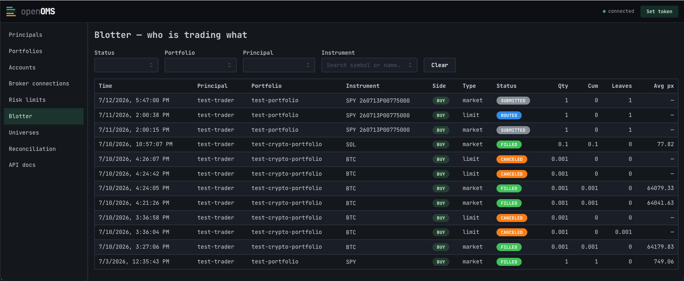Screen dimensions: 684x281
Task: Click average price 64079.33
Action: (660, 188)
